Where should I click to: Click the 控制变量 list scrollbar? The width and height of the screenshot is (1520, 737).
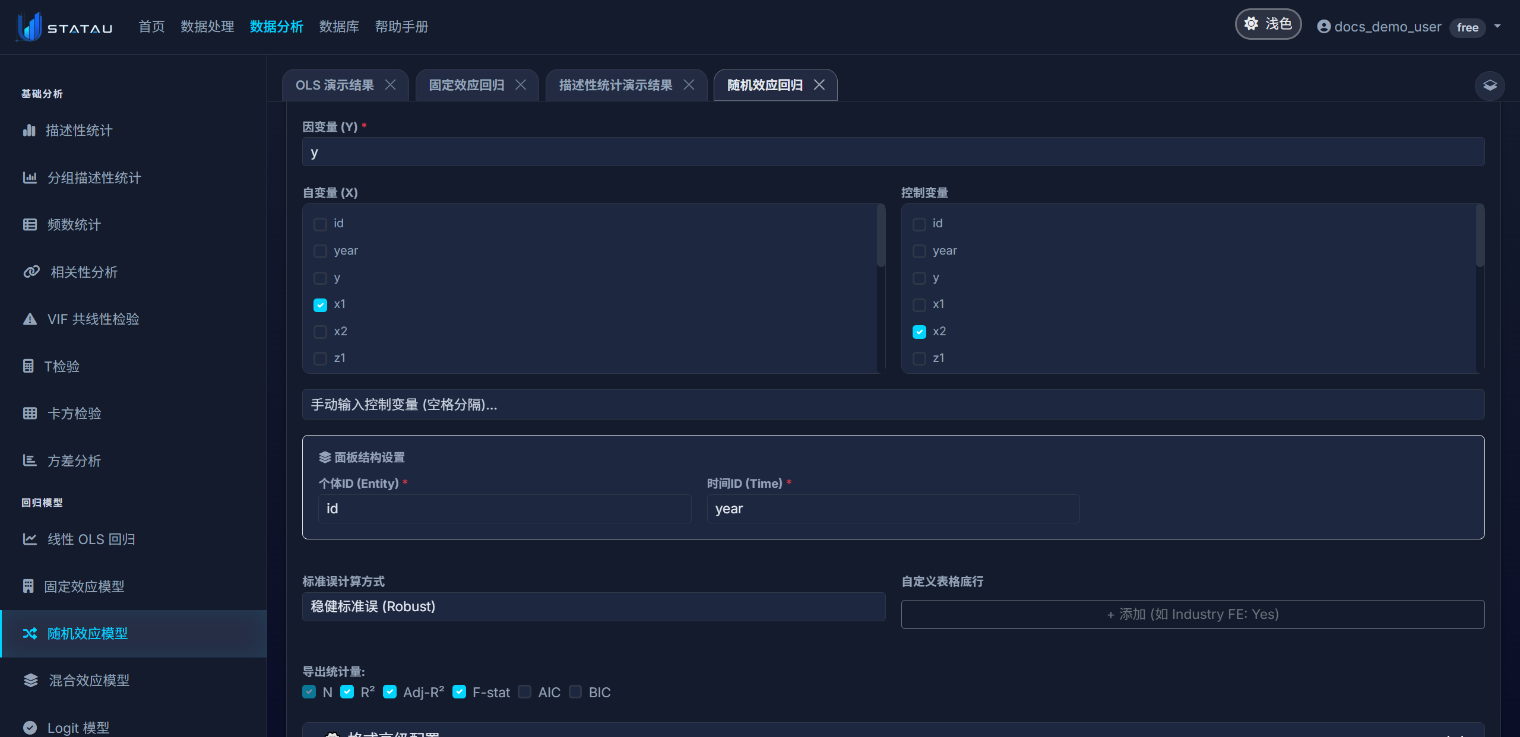tap(1480, 236)
